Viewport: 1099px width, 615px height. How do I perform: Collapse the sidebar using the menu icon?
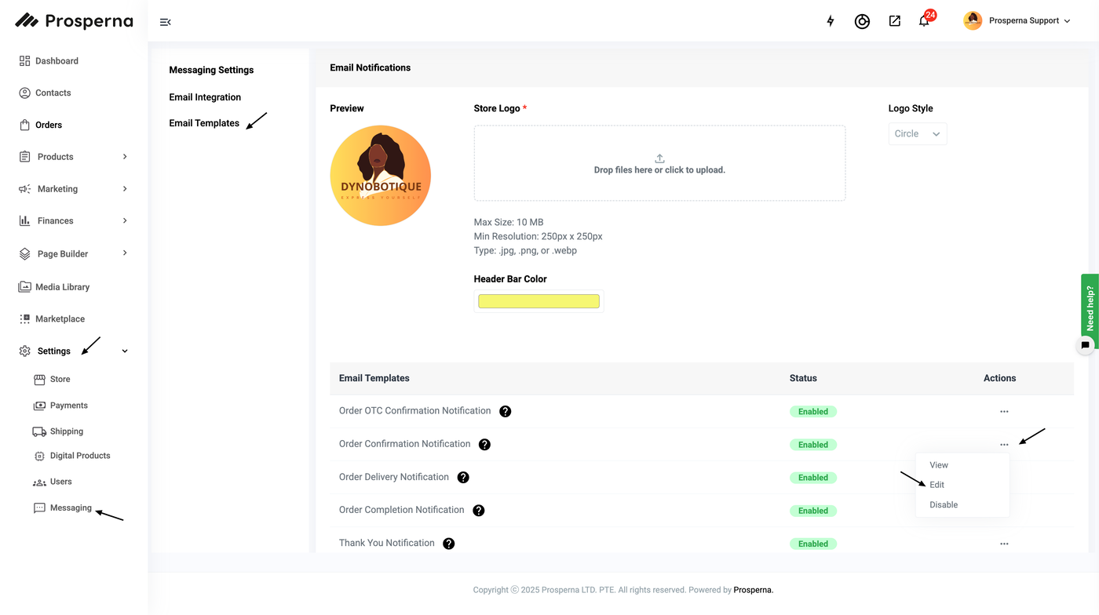[165, 22]
